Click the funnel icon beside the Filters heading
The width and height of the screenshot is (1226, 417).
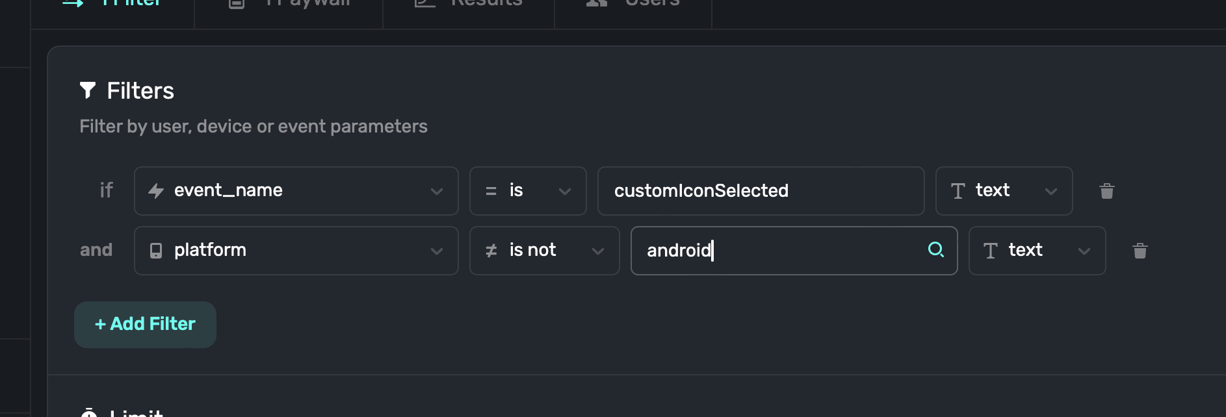point(88,90)
